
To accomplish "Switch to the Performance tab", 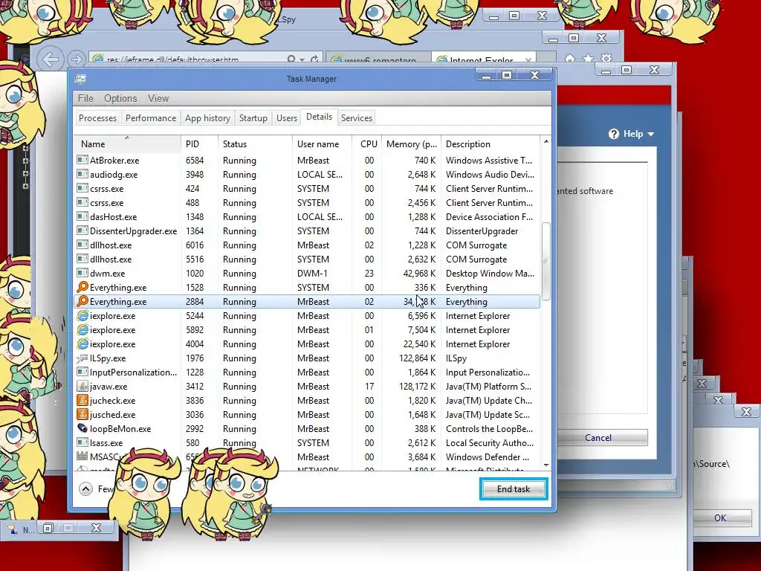I will tap(151, 118).
